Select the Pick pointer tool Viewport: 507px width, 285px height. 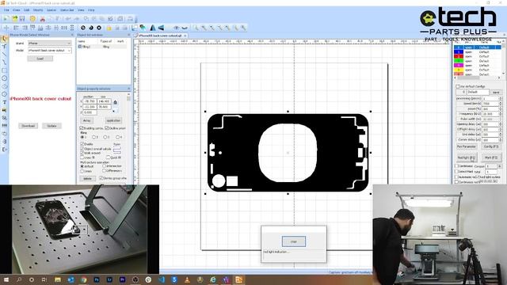(4, 39)
